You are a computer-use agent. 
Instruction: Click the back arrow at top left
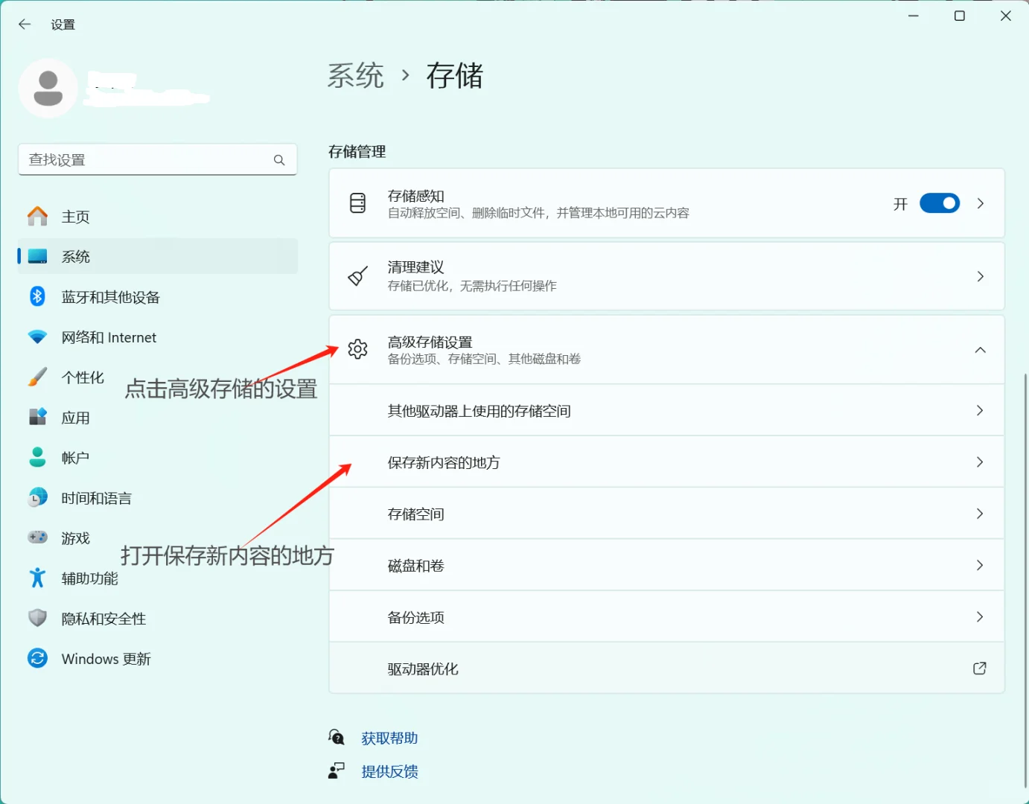coord(25,24)
